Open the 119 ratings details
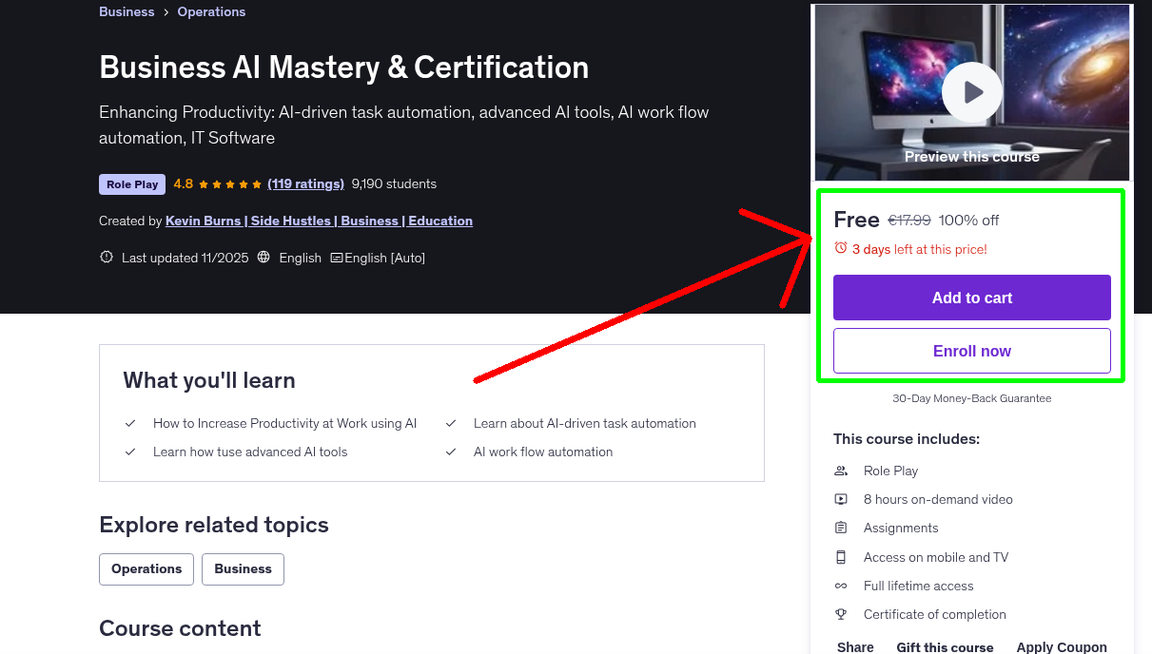The width and height of the screenshot is (1152, 654). pos(305,183)
